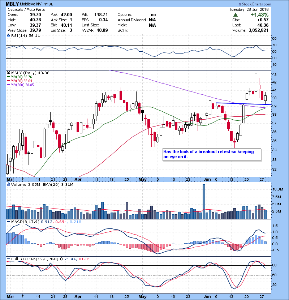The image size is (289, 300).
Task: Click the MA(200) 38.85 legend entry
Action: click(20, 85)
